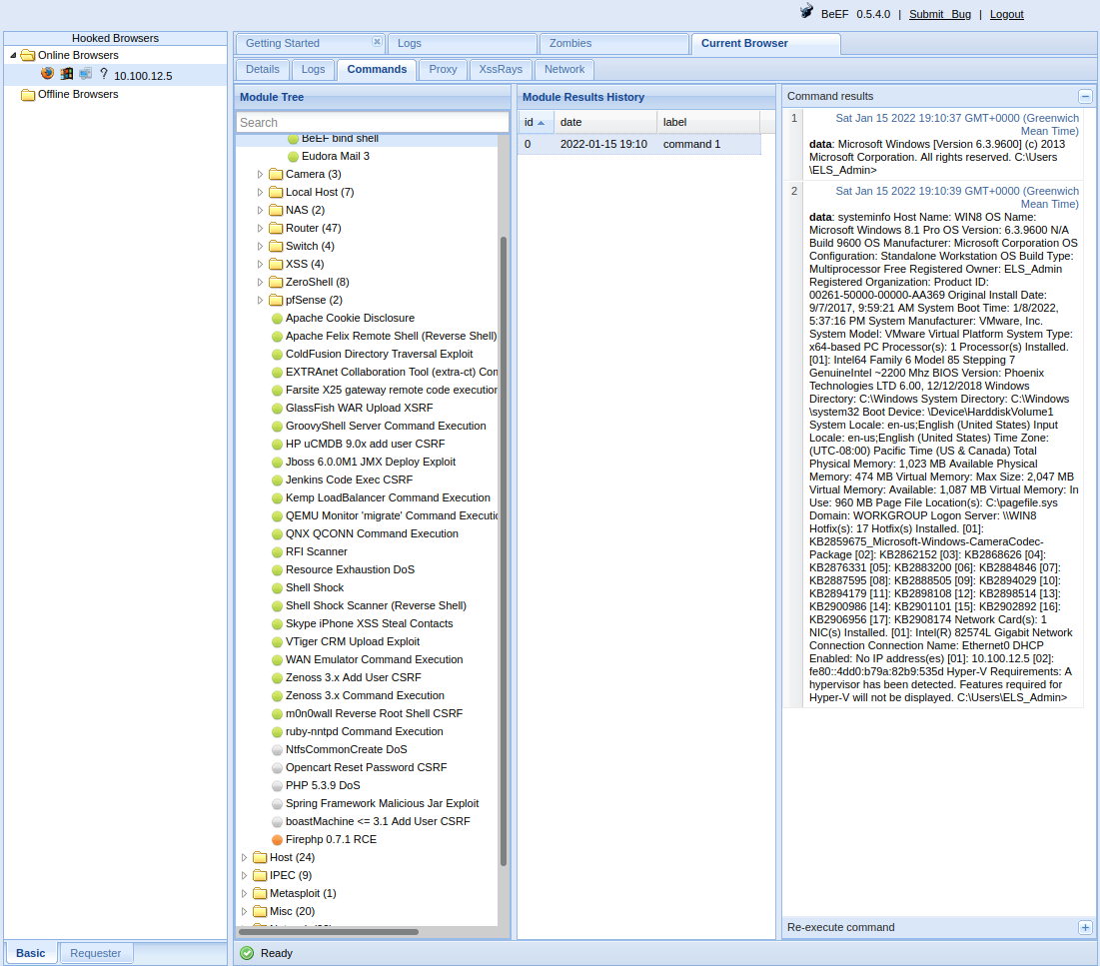The image size is (1100, 966).
Task: Select the Shell Shock Scanner (Reverse Shell) module
Action: [x=376, y=605]
